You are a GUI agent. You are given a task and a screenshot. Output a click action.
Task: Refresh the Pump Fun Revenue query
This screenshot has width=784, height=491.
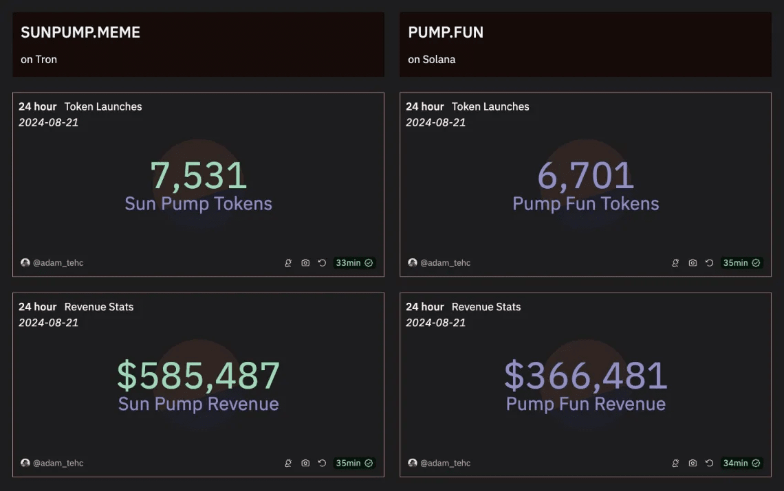709,464
